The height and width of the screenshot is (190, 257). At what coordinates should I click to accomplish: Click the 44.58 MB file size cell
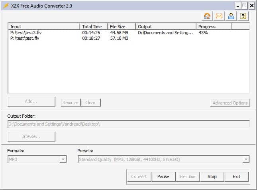119,33
